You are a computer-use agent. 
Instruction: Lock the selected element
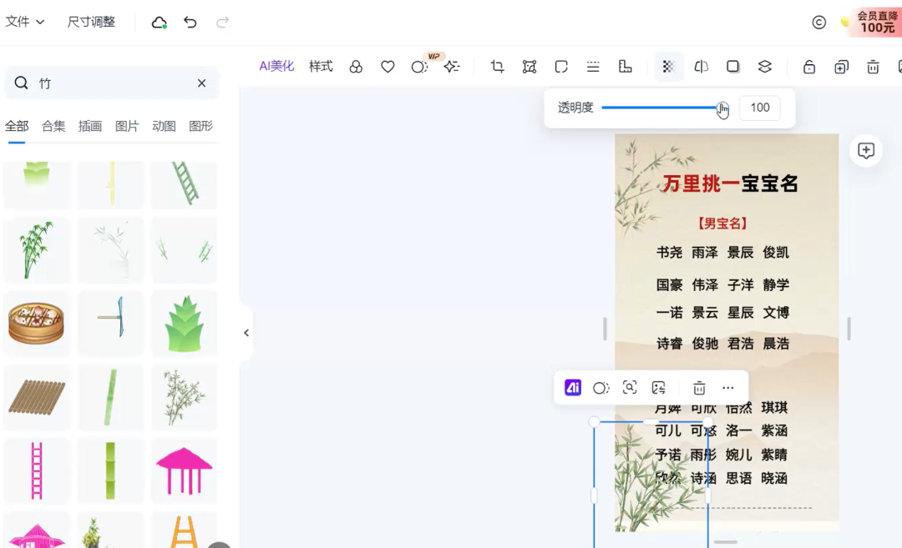809,68
